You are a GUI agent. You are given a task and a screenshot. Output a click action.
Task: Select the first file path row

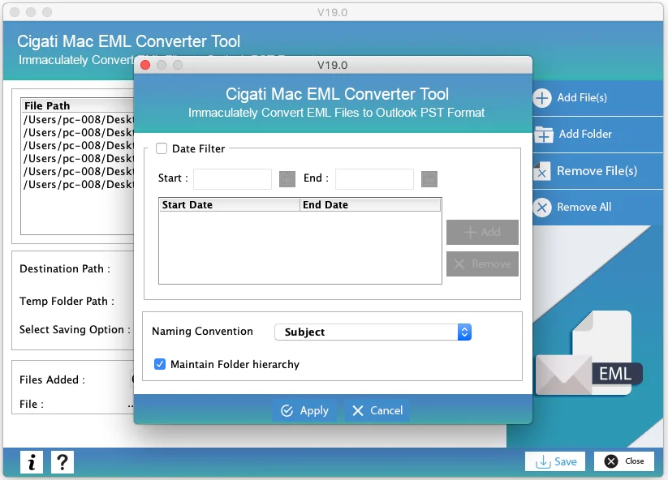79,119
